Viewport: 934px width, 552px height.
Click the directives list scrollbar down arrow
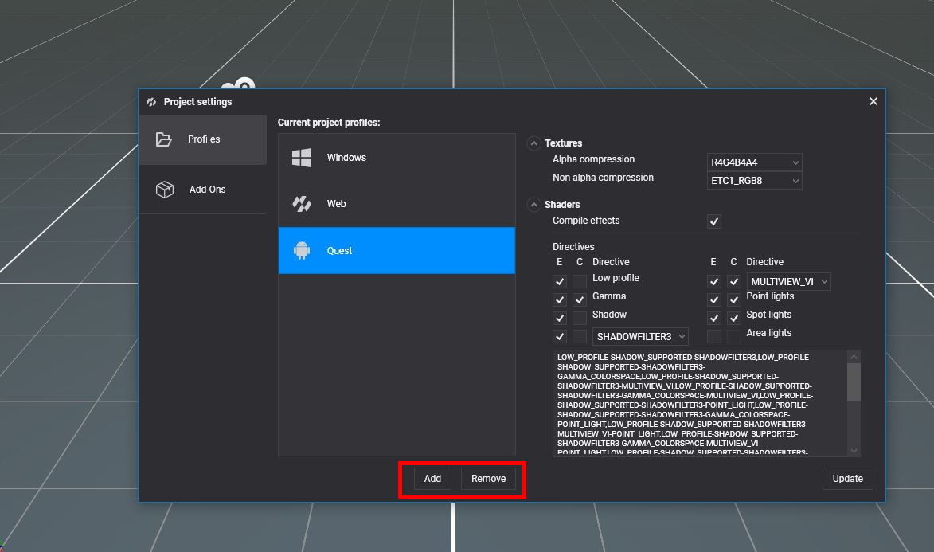pos(854,451)
